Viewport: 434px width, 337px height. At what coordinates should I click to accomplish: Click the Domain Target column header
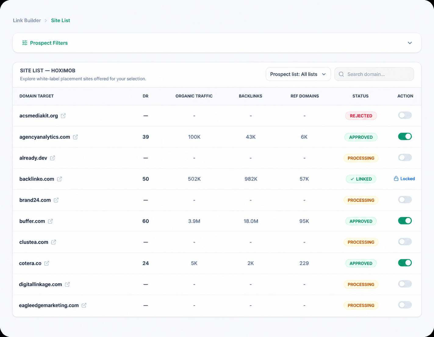pos(37,96)
